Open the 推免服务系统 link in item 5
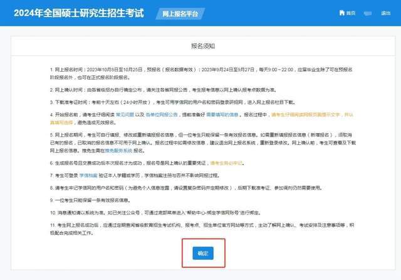Viewport: 401px width, 280px height. point(118,151)
